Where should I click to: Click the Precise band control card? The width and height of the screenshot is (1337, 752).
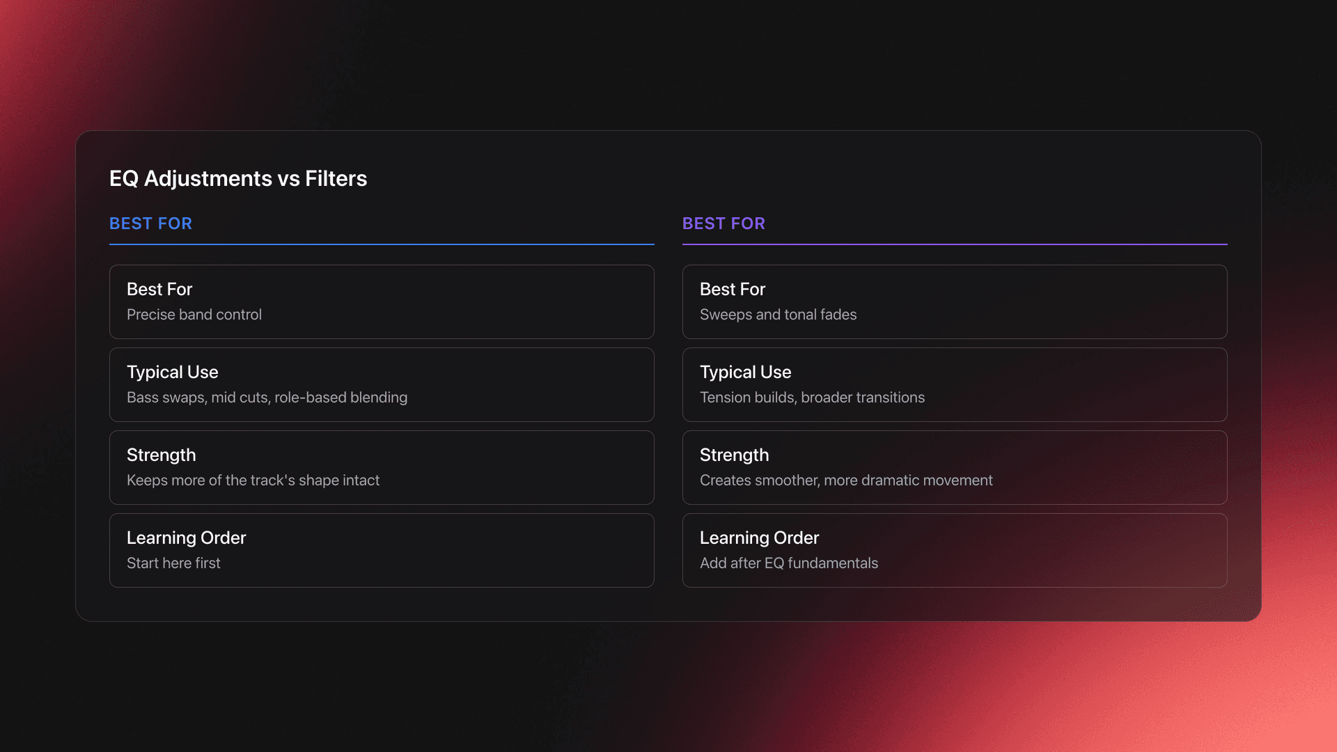point(381,301)
